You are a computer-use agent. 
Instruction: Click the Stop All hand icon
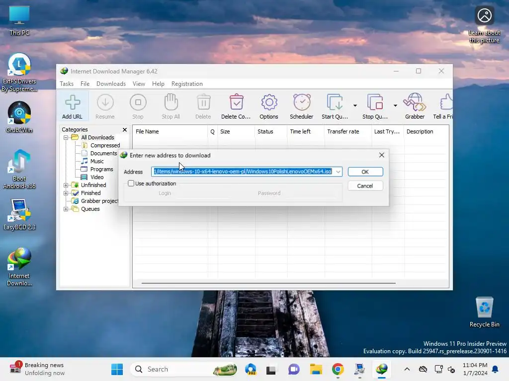171,106
